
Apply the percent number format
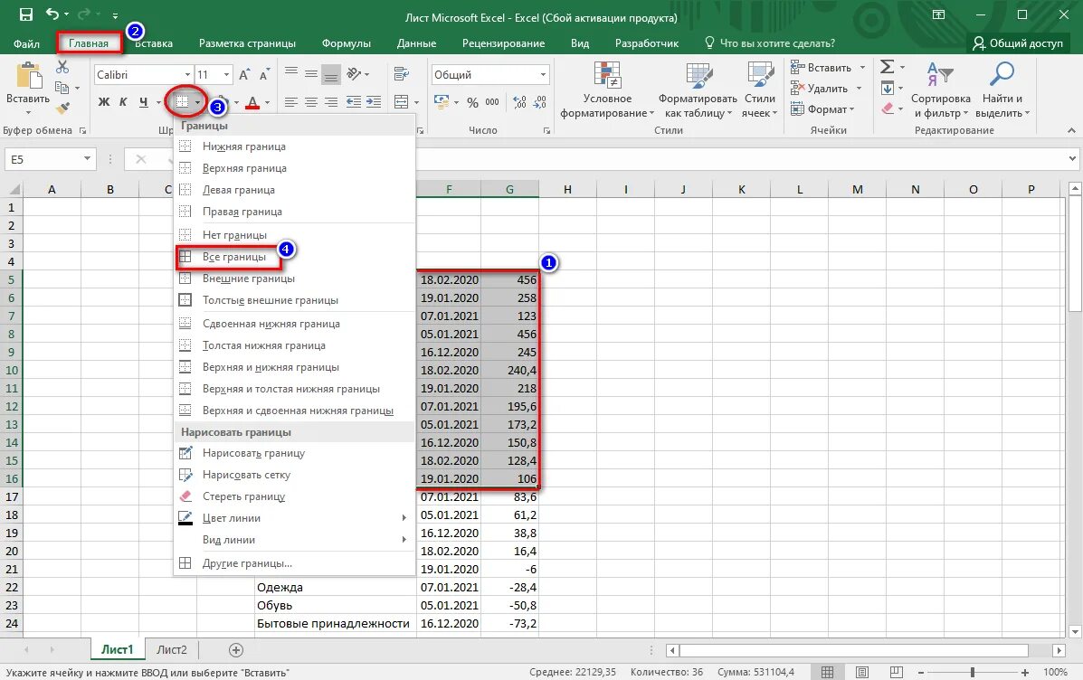[x=472, y=102]
